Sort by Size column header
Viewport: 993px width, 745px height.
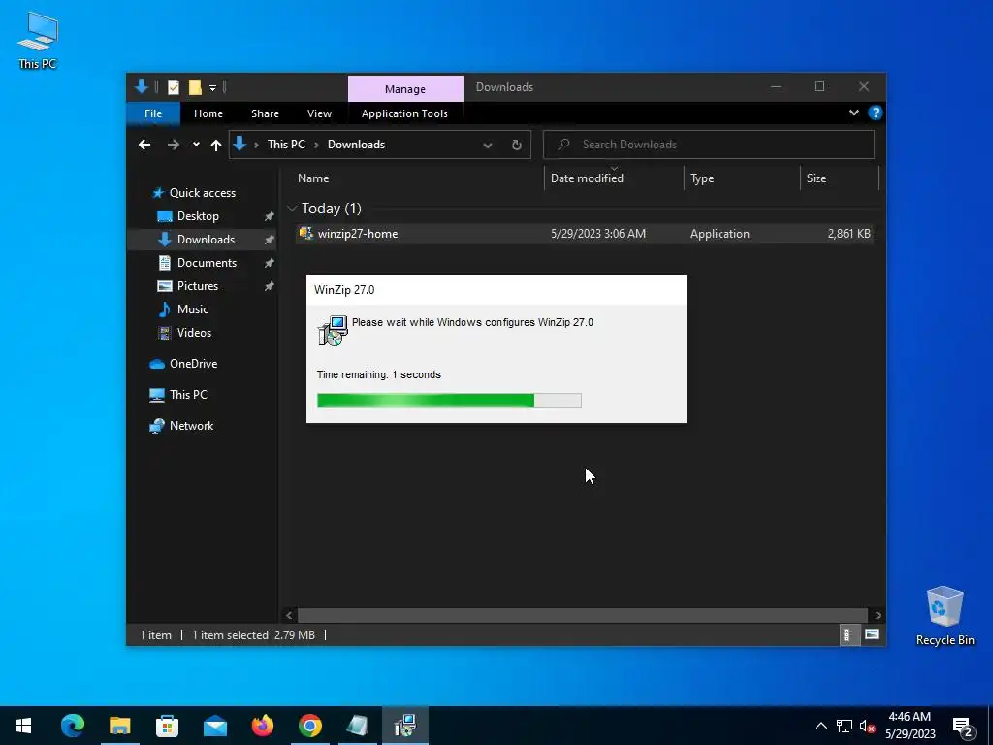tap(817, 178)
